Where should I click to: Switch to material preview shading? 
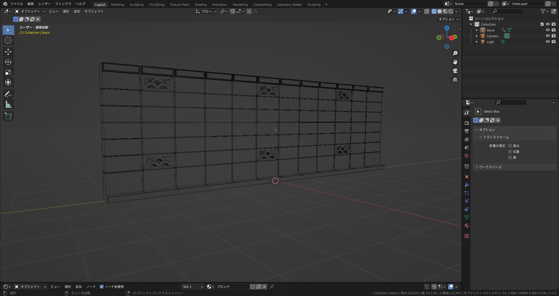[x=445, y=11]
